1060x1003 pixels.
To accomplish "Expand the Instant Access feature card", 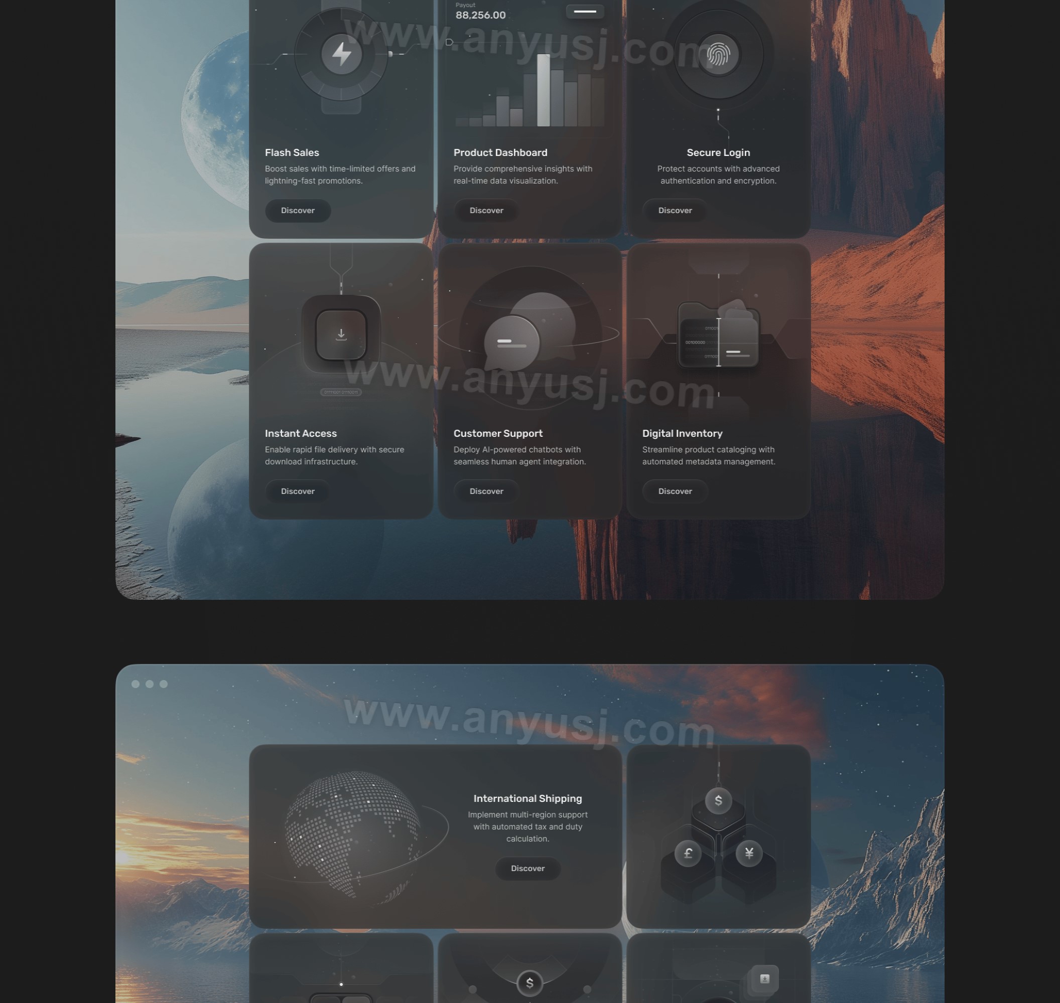I will [x=297, y=491].
